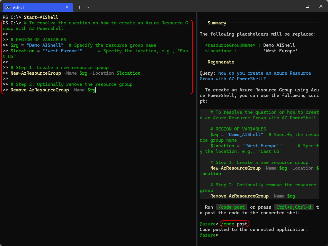This screenshot has width=328, height=246.
Task: Click '# REGION OF VARIABLES' comment in right pane
Action: [x=238, y=129]
